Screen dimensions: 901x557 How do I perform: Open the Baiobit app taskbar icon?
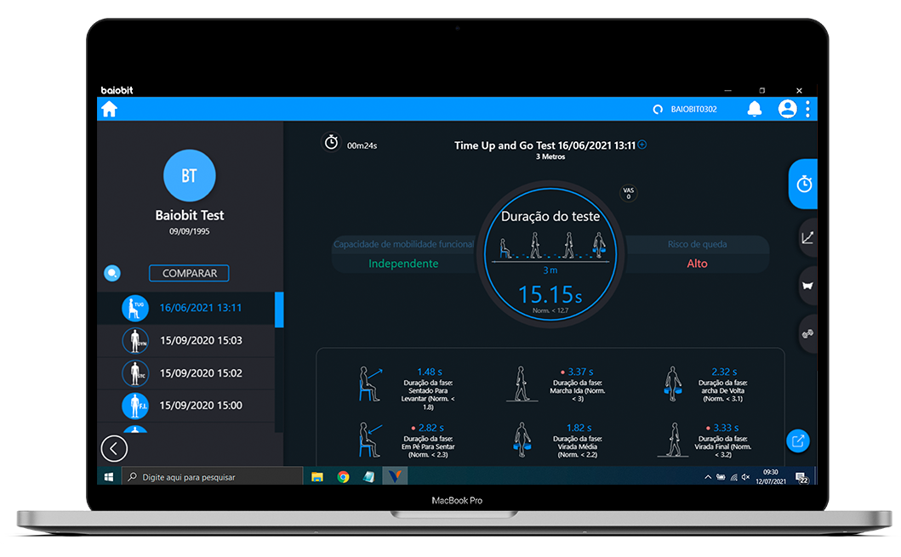click(x=395, y=476)
